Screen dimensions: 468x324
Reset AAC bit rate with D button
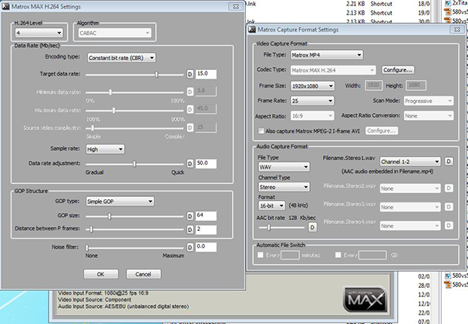(312, 228)
